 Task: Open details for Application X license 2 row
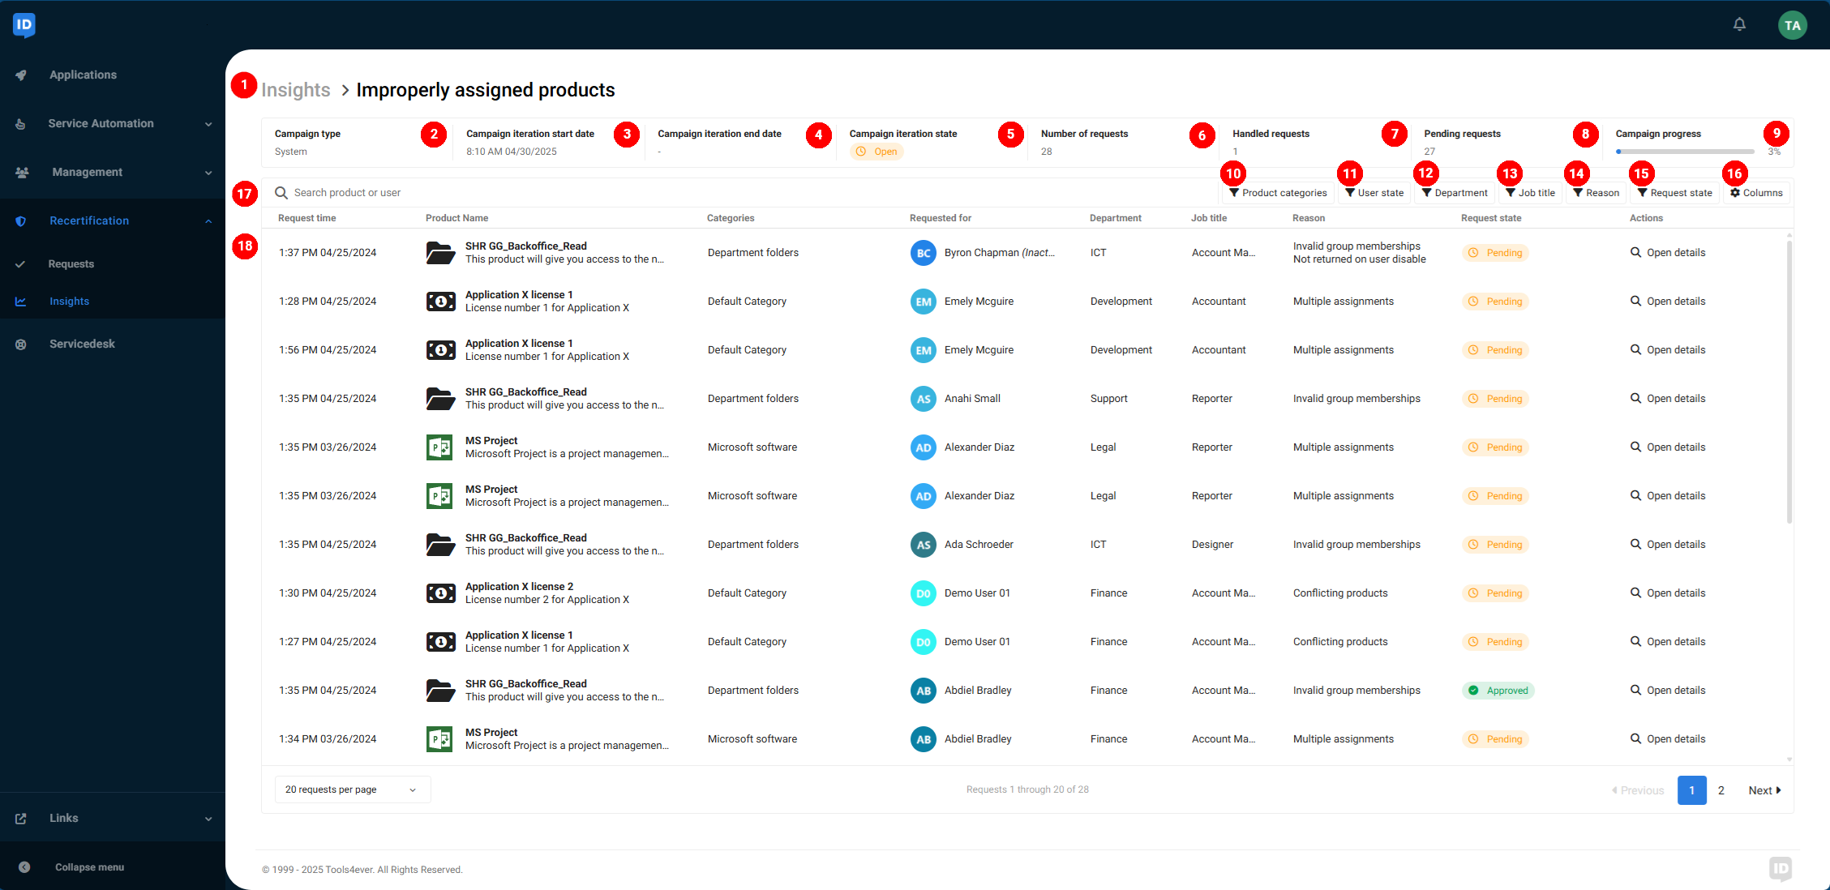pos(1668,593)
